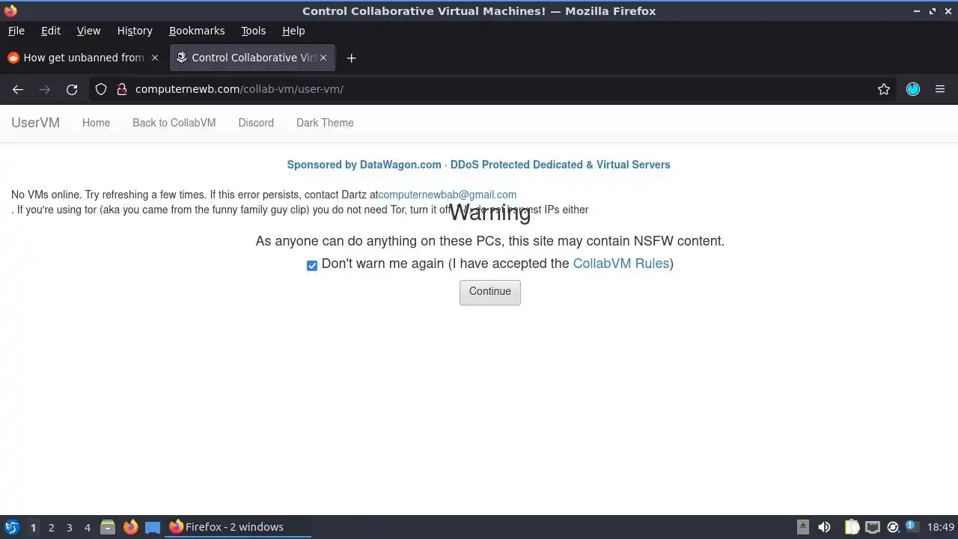This screenshot has height=539, width=958.
Task: Launch Firefox from the quick launch icon
Action: tap(130, 527)
